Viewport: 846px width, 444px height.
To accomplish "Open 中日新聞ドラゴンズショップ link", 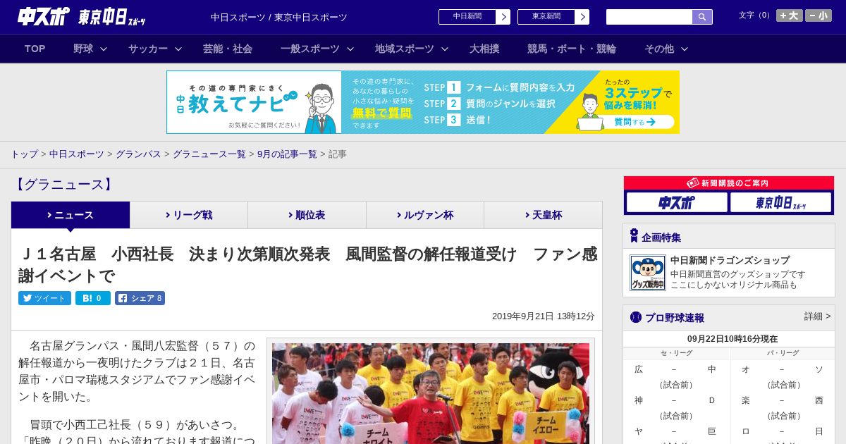I will 730,260.
